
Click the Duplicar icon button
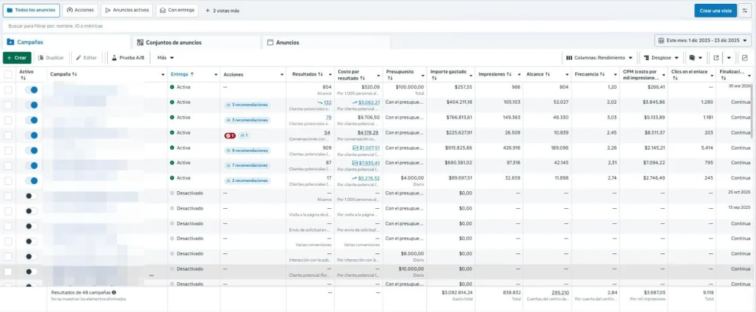tap(42, 58)
